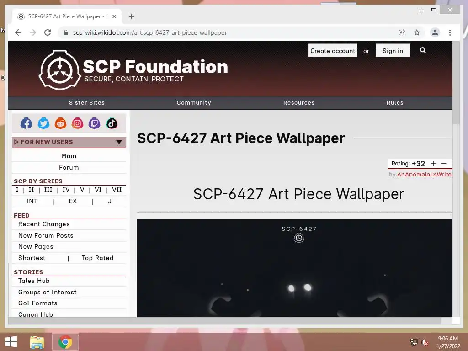Open the Groups of Interest link
This screenshot has height=351, width=468.
(x=48, y=292)
